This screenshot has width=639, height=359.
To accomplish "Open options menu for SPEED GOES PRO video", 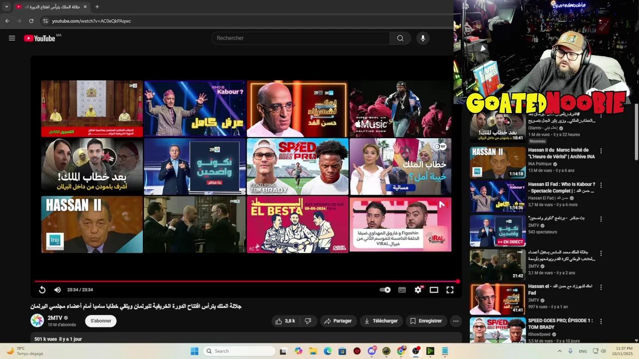I will 601,322.
